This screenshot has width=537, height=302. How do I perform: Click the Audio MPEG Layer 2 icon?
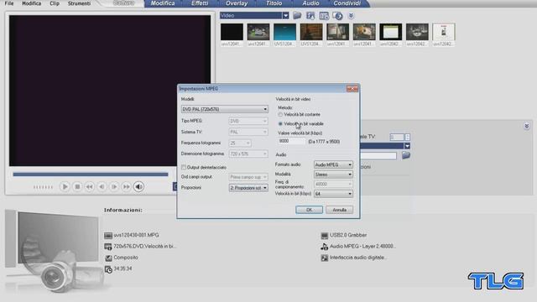coord(325,247)
